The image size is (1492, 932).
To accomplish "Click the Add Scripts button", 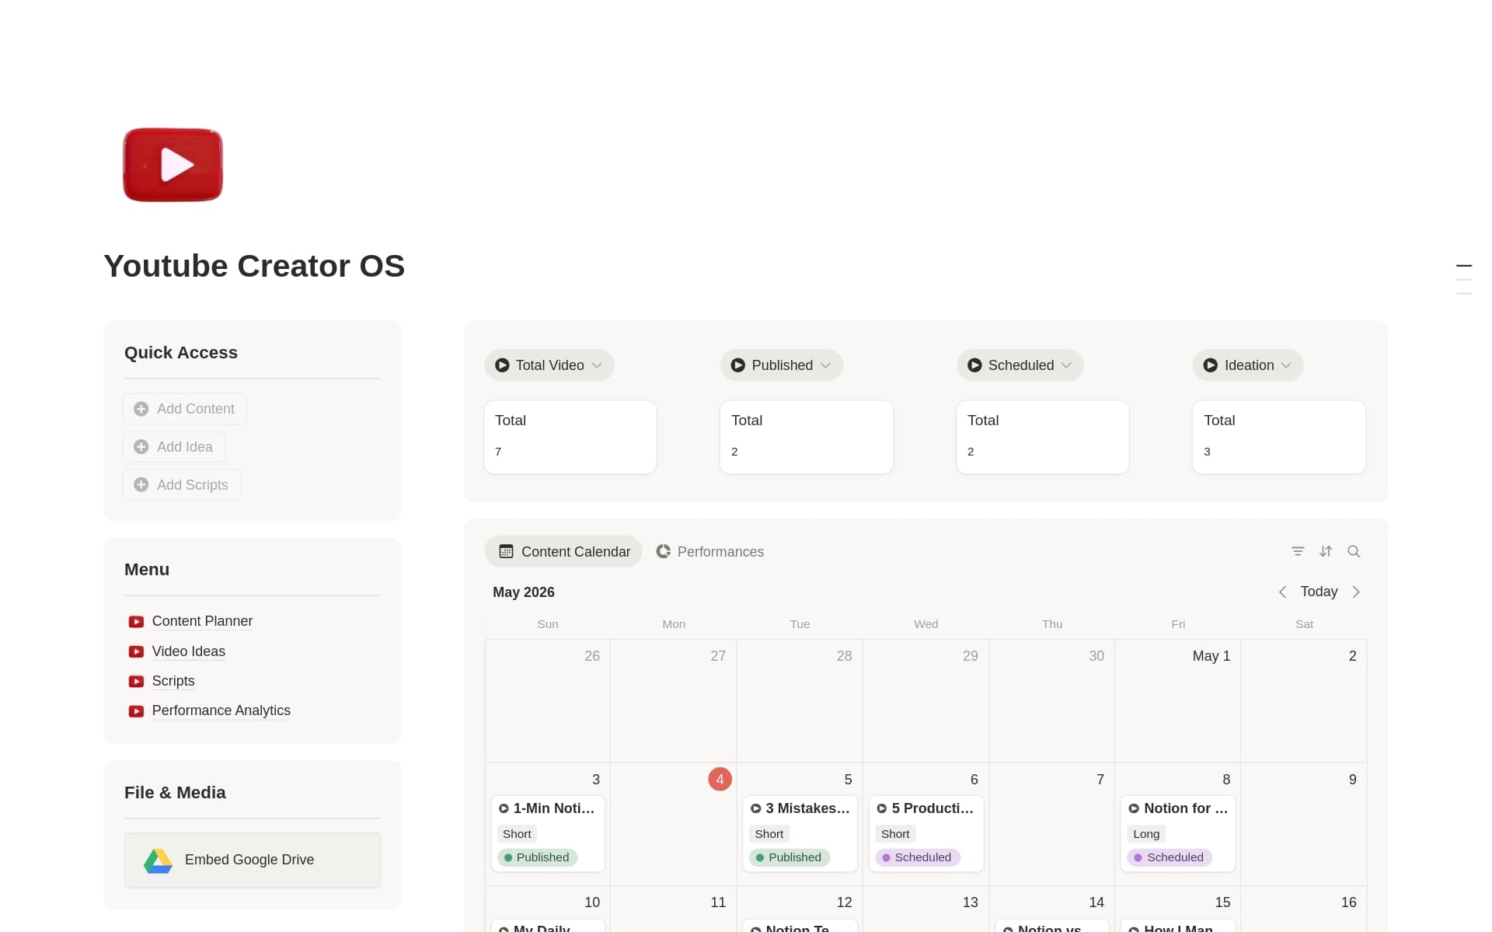I will [x=182, y=485].
